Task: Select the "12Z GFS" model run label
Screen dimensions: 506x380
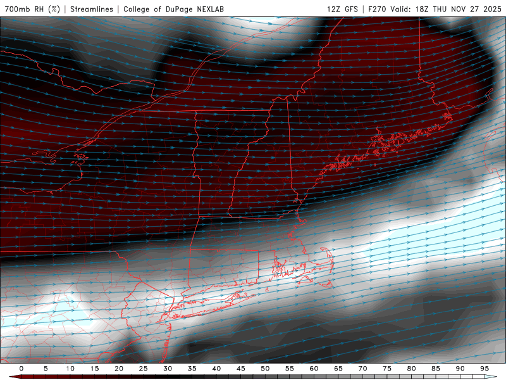Action: tap(342, 9)
